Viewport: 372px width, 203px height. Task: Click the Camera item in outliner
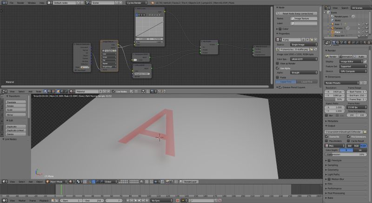tap(339, 28)
